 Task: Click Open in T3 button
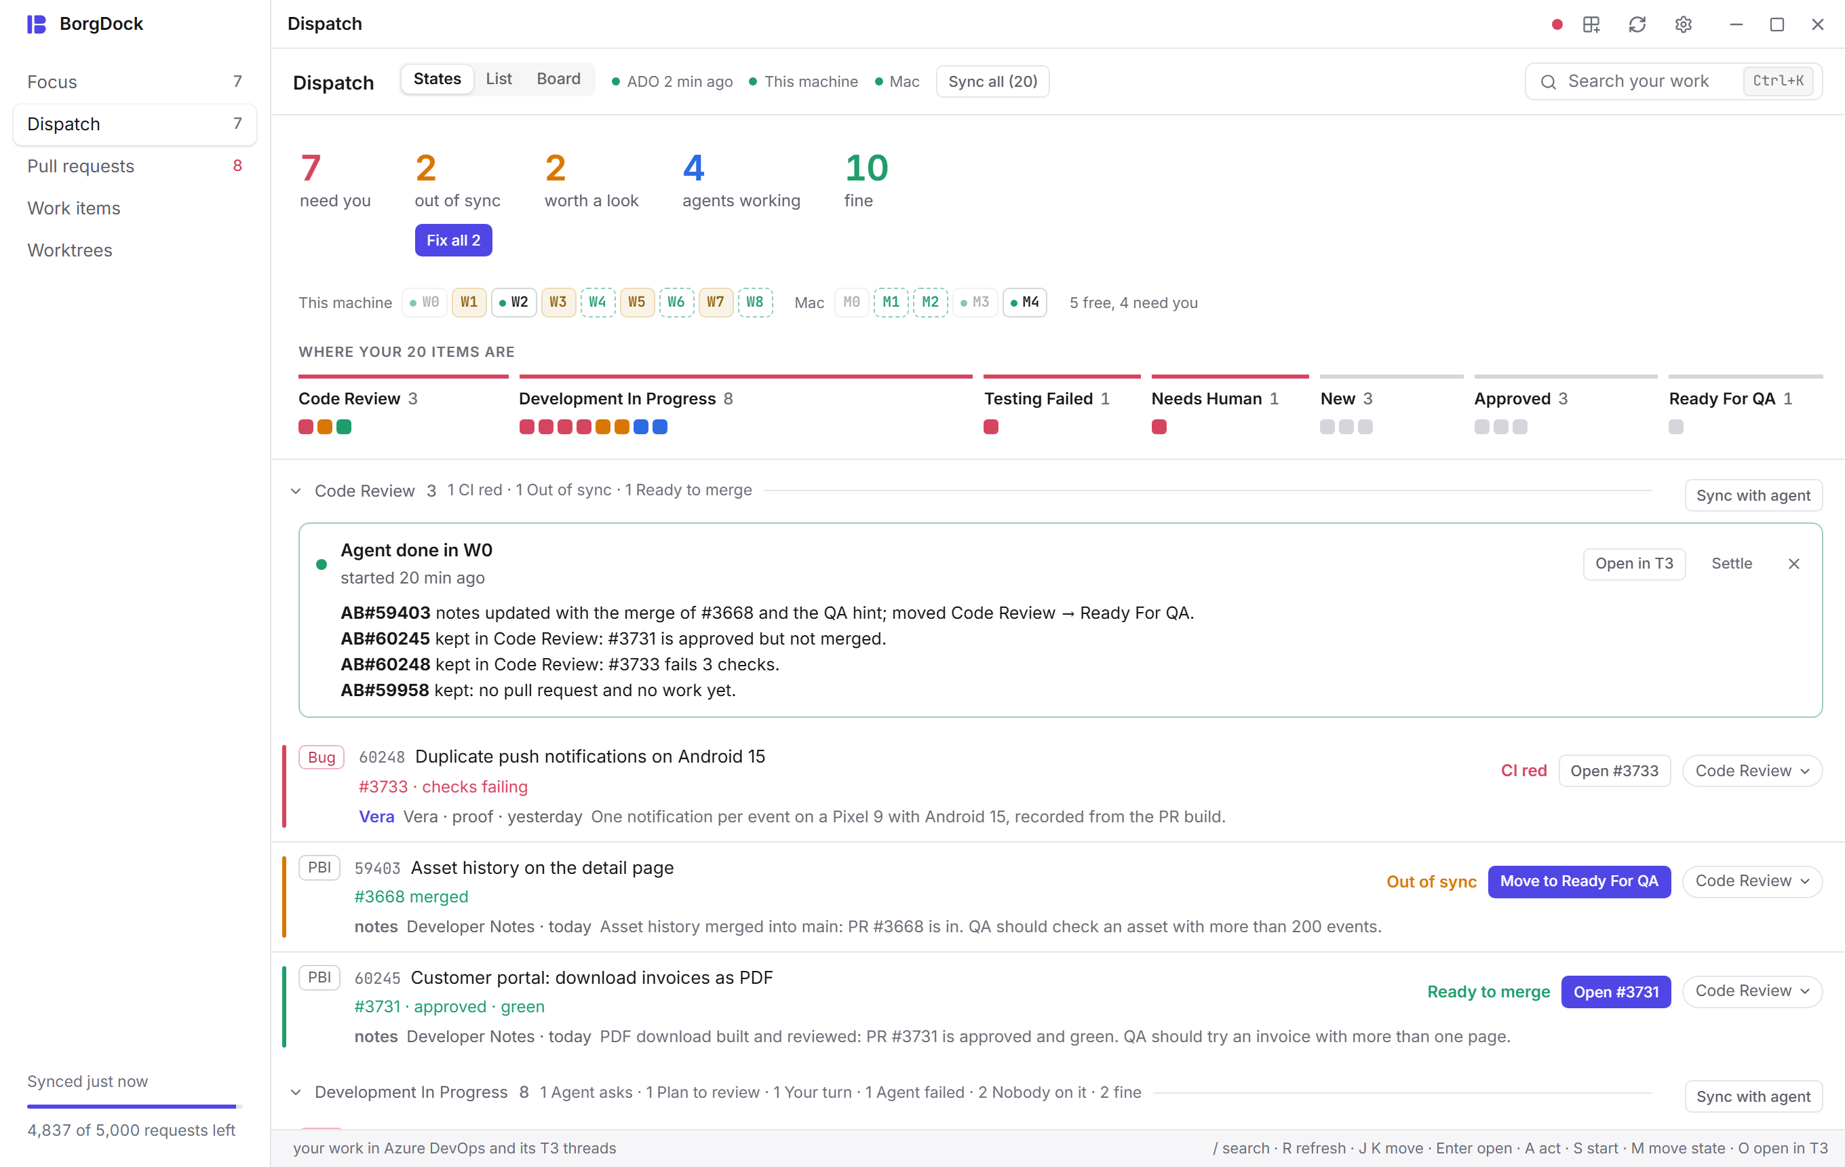coord(1633,564)
